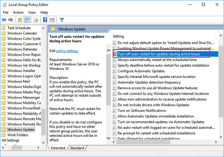
Task: Click the folder icon beside Windows Mail
Action: (3, 81)
